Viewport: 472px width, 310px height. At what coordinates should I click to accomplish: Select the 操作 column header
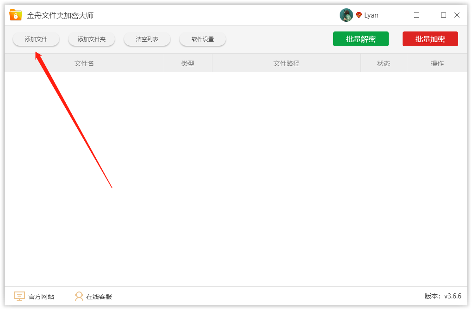pos(437,63)
